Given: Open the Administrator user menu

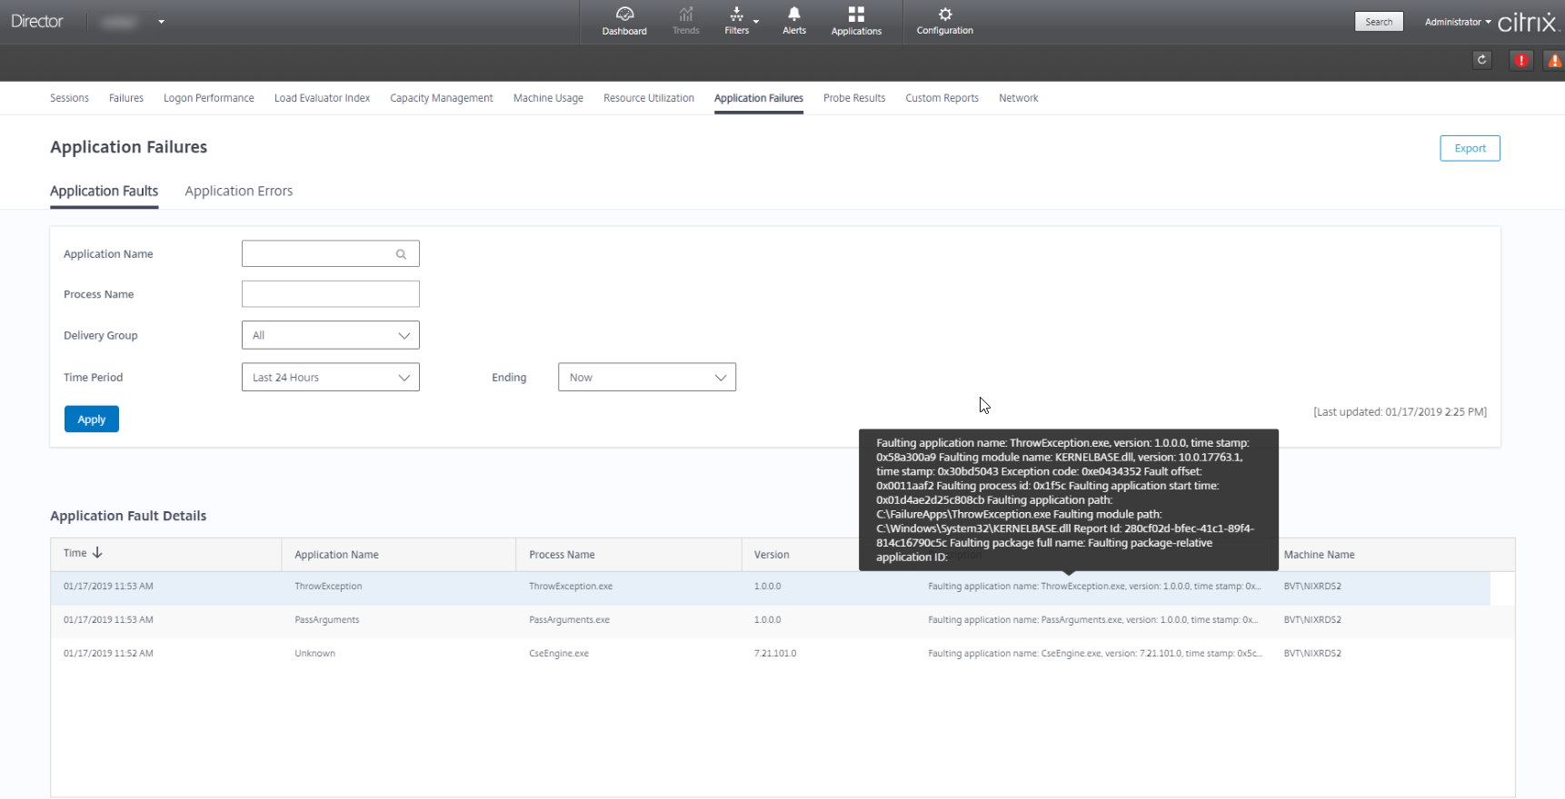Looking at the screenshot, I should (1457, 22).
